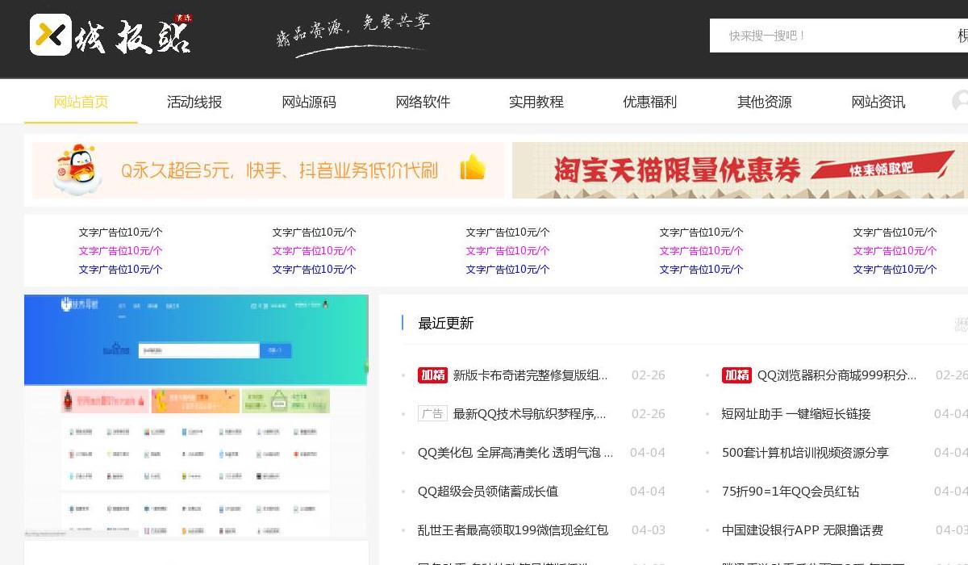
Task: Open 75折90=1年QQ会员红钻 post
Action: point(791,492)
